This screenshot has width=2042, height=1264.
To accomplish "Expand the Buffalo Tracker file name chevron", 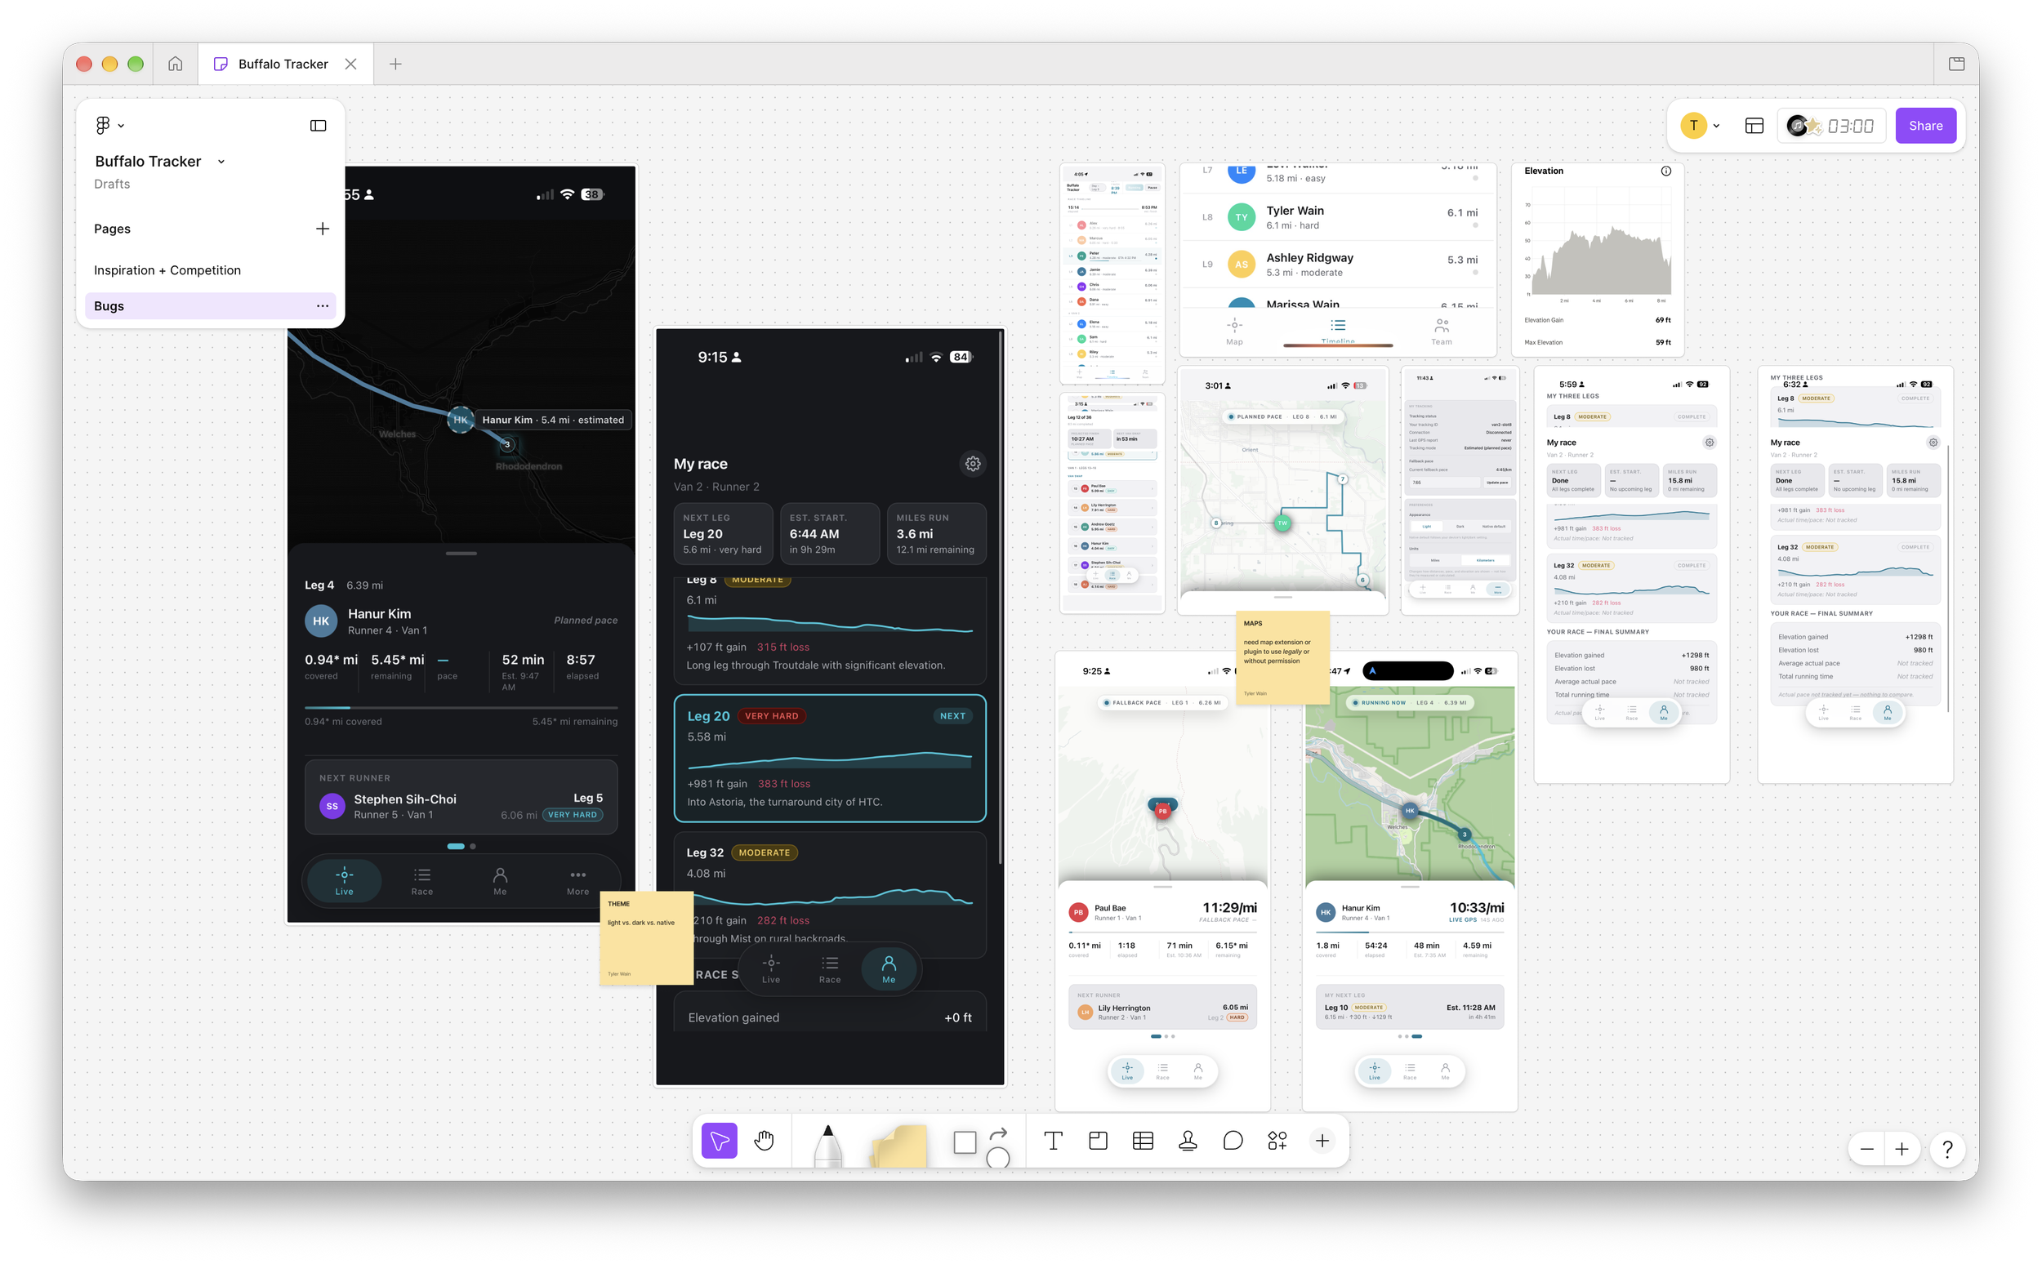I will point(221,162).
